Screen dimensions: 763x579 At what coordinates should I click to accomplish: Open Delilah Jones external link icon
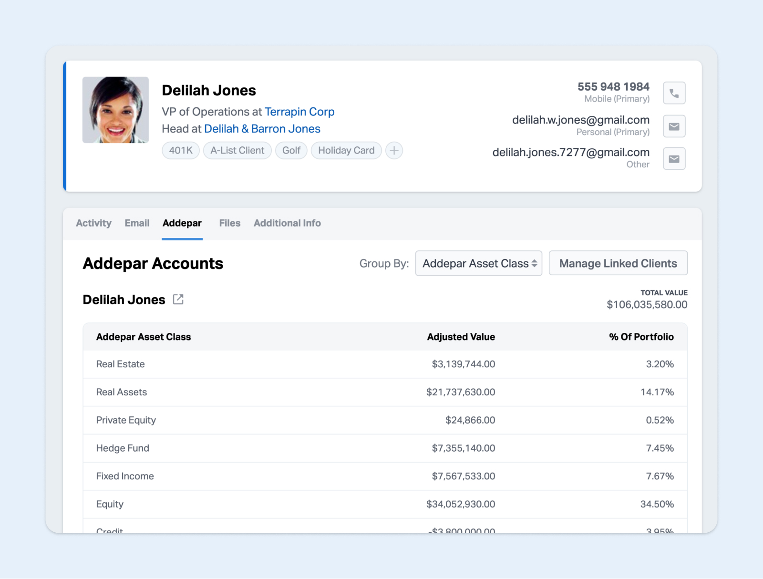[x=178, y=300]
